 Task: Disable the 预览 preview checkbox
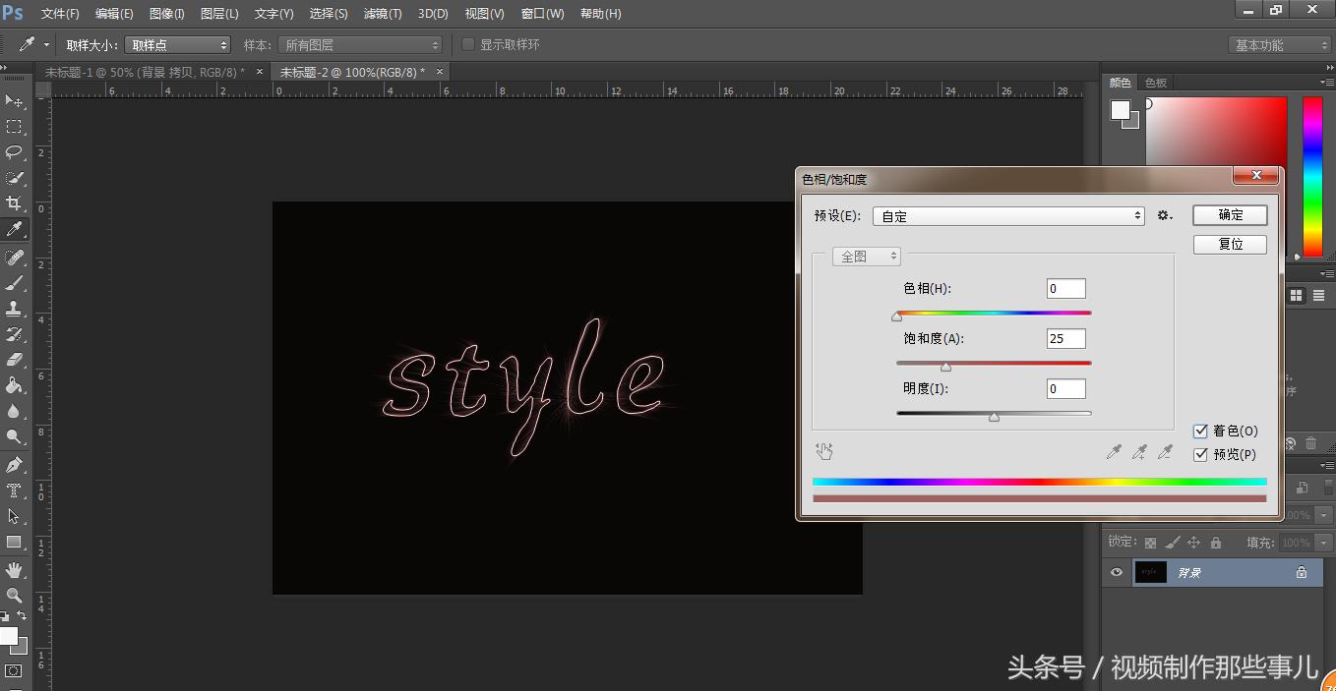tap(1200, 454)
